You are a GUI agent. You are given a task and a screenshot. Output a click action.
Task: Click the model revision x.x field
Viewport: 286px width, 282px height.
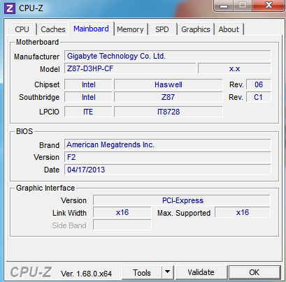(x=234, y=68)
